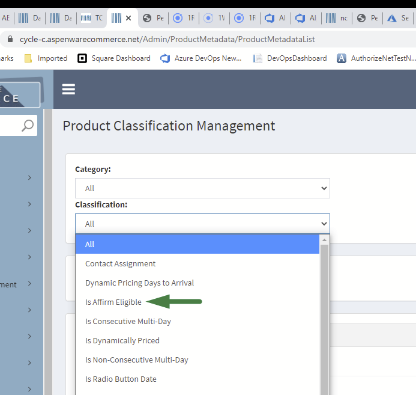
Task: Click the site lock icon in address bar
Action: (x=10, y=39)
